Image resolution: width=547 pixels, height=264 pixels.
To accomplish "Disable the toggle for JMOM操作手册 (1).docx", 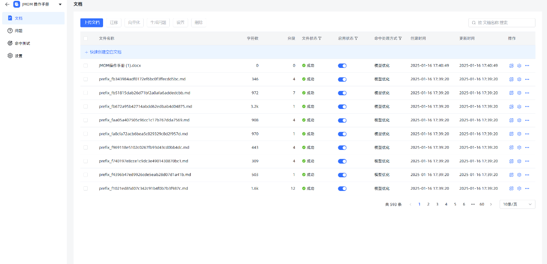I will click(342, 66).
